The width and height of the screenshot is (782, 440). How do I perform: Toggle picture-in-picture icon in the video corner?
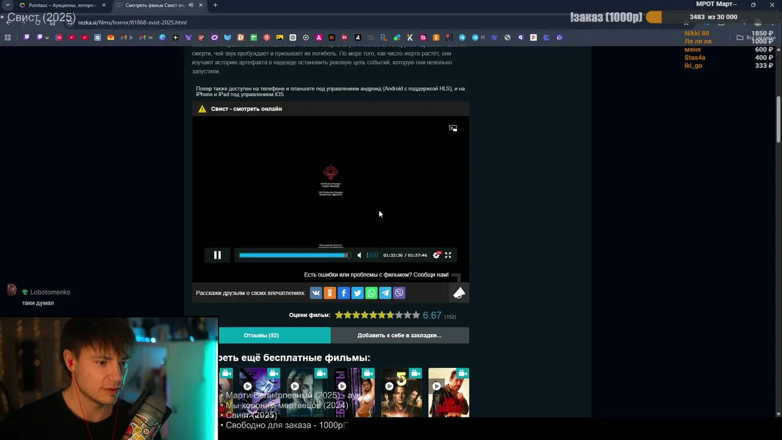[x=453, y=128]
